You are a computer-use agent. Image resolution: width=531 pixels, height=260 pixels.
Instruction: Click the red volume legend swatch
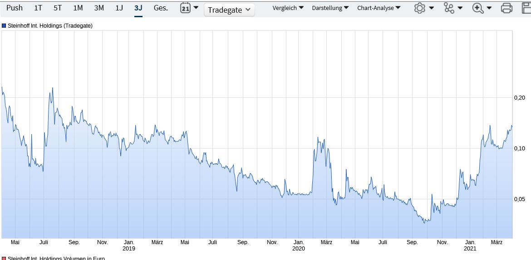click(x=4, y=259)
